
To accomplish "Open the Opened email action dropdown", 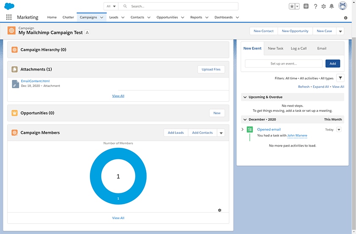I will pyautogui.click(x=339, y=129).
